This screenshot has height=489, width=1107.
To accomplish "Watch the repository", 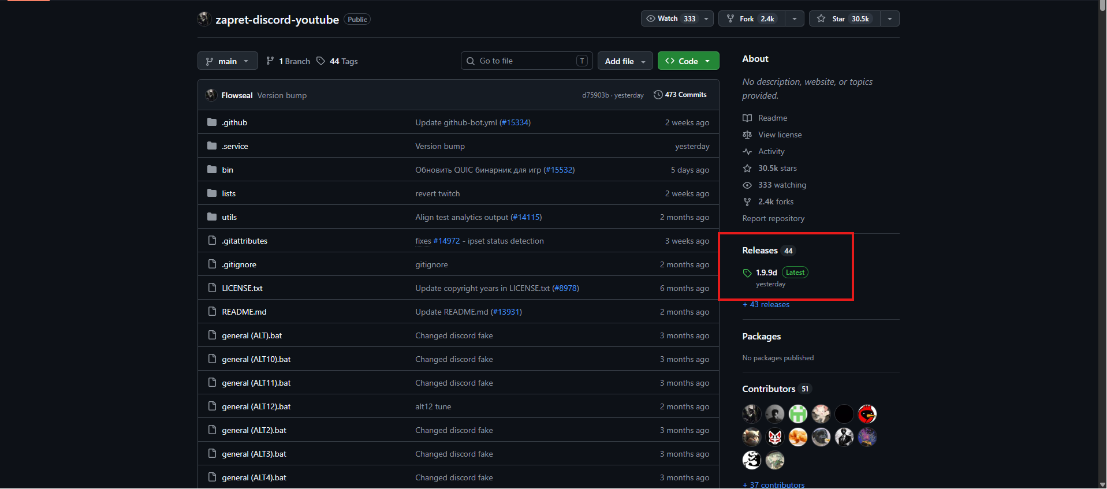I will point(677,18).
